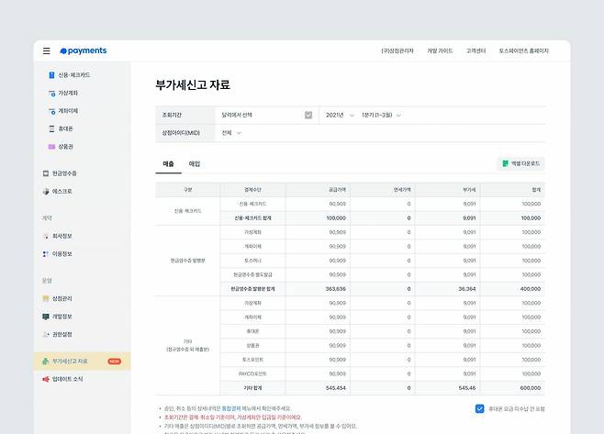Image resolution: width=604 pixels, height=434 pixels.
Task: Switch to the 매출 tab
Action: (168, 164)
